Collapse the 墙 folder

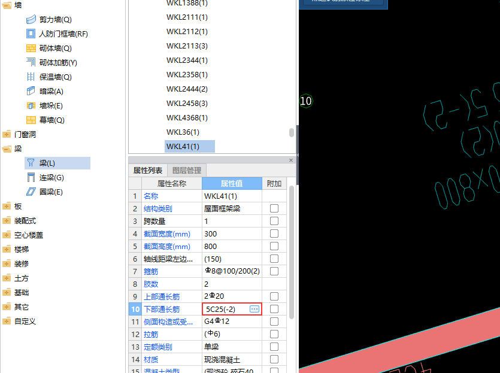point(7,5)
